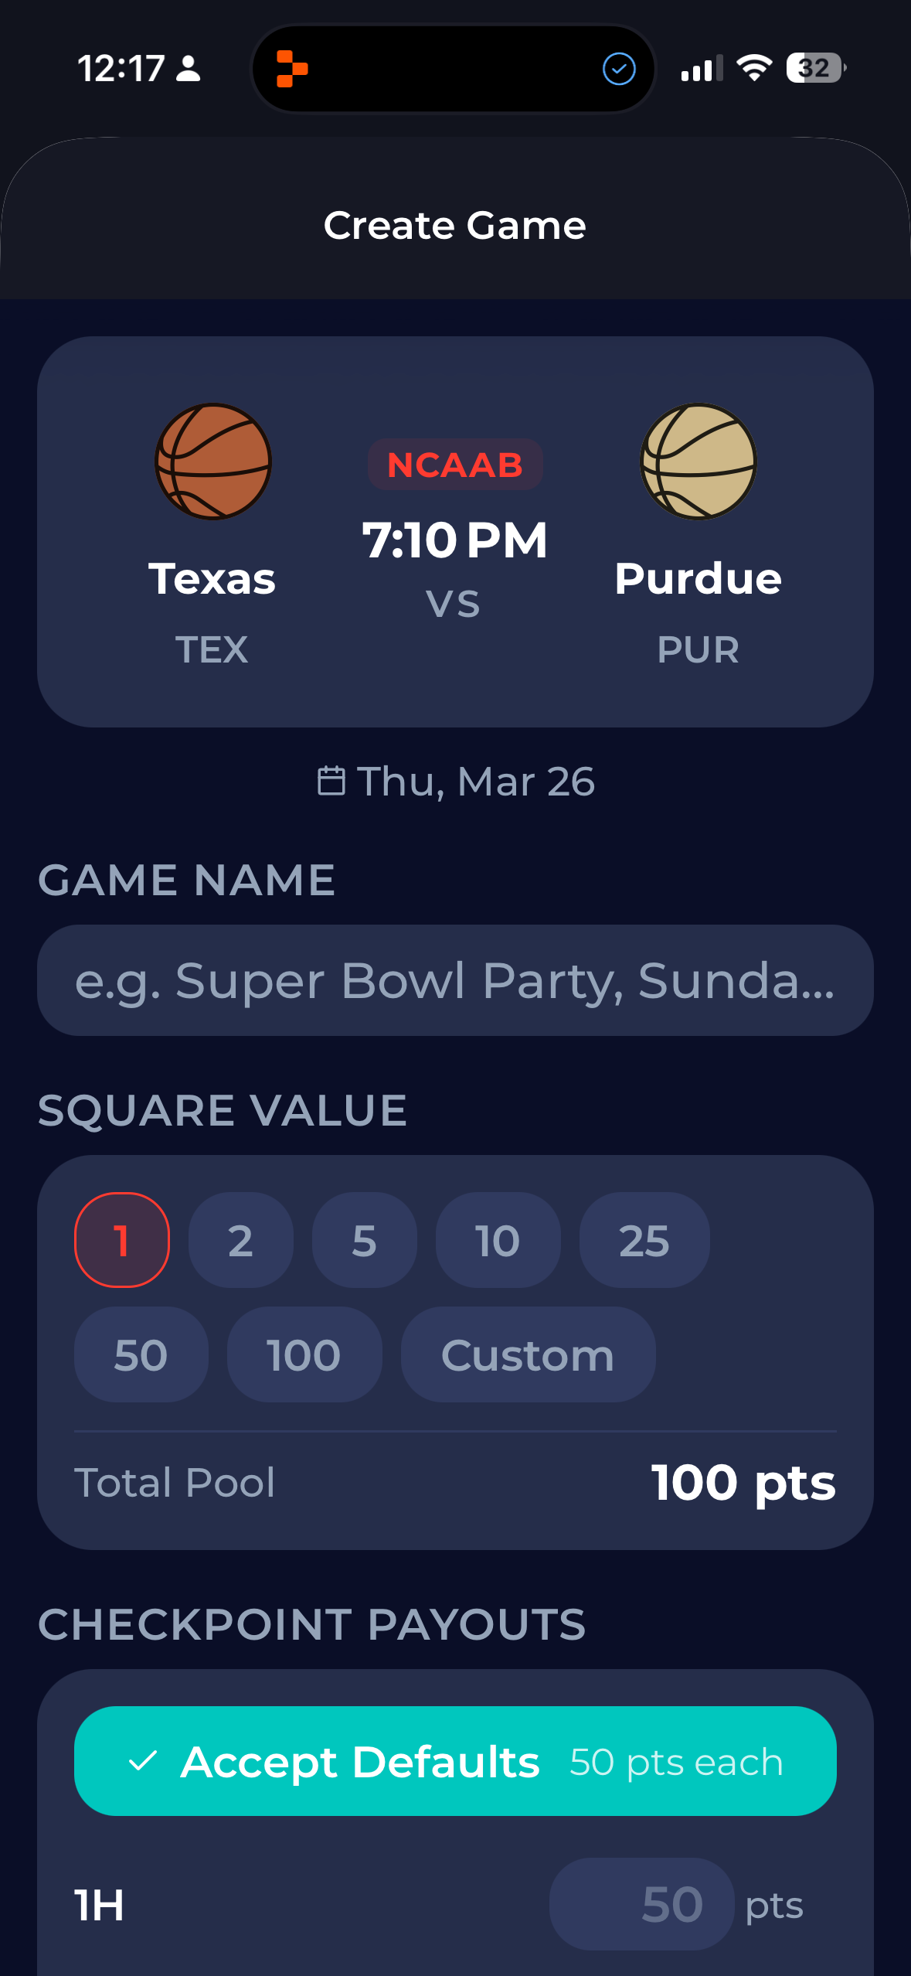
Task: Pick the 25 square value option
Action: (644, 1240)
